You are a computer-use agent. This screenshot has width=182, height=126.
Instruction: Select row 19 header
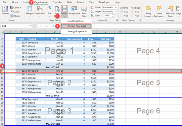[x=2, y=99]
